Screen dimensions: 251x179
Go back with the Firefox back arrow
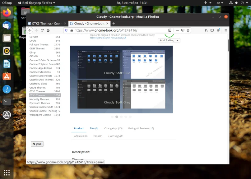30,30
